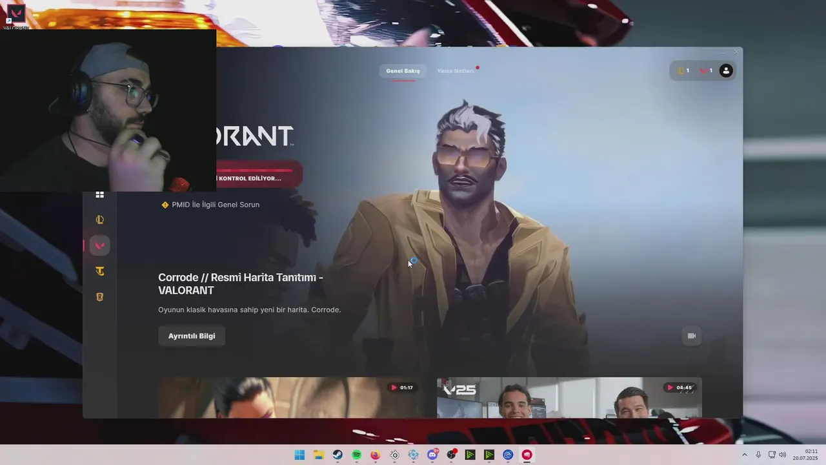This screenshot has width=826, height=465.
Task: Select the VALORANT icon in sidebar
Action: pos(99,245)
